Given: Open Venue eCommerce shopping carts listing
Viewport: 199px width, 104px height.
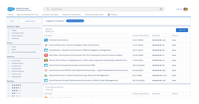Looking at the screenshot, I should point(88,60).
